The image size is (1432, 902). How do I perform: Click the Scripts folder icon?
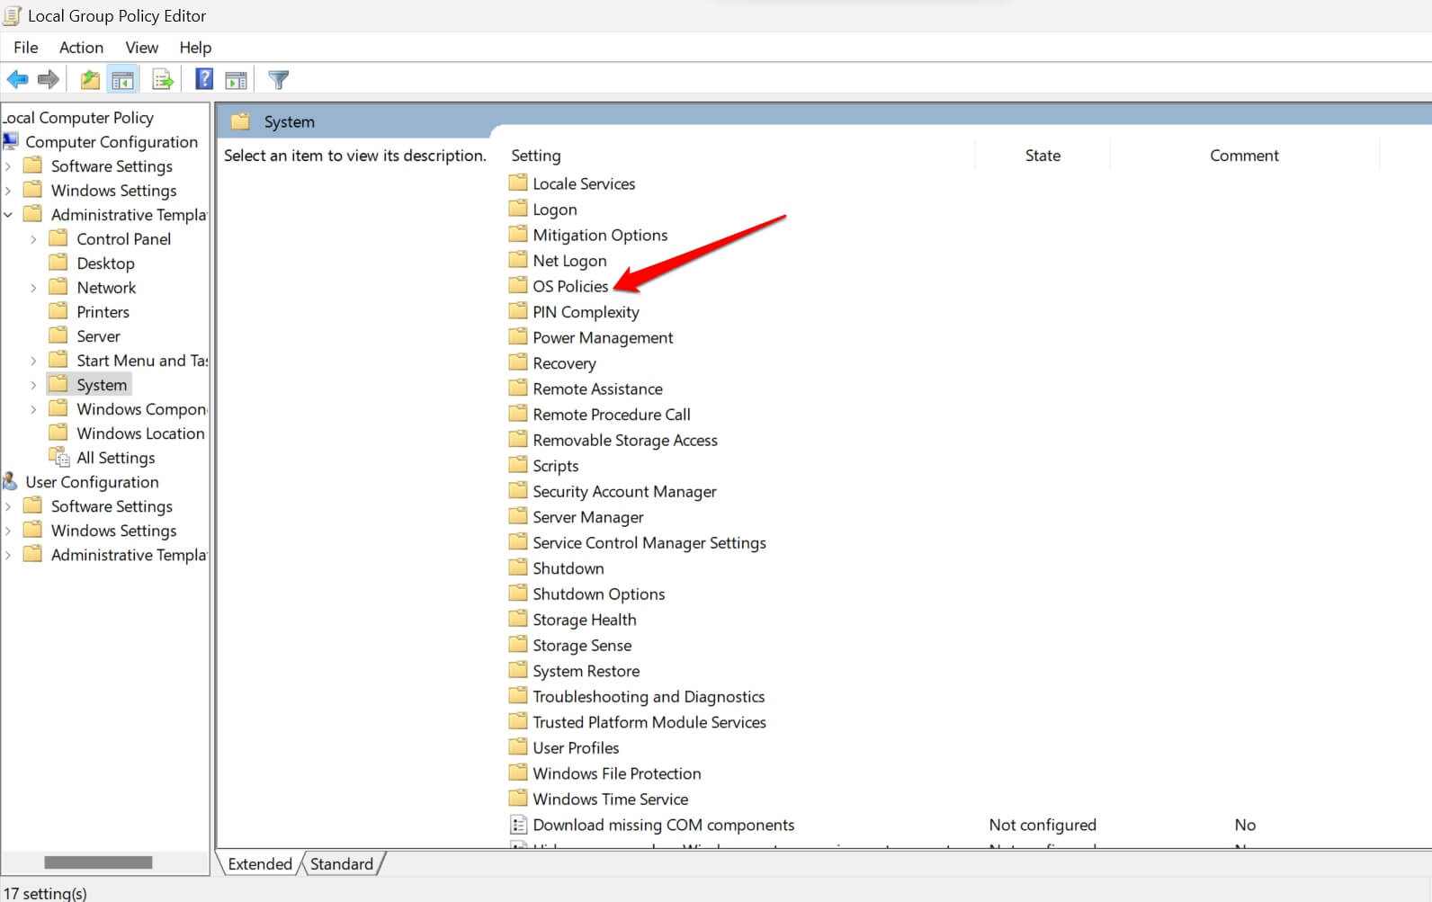[x=518, y=465]
